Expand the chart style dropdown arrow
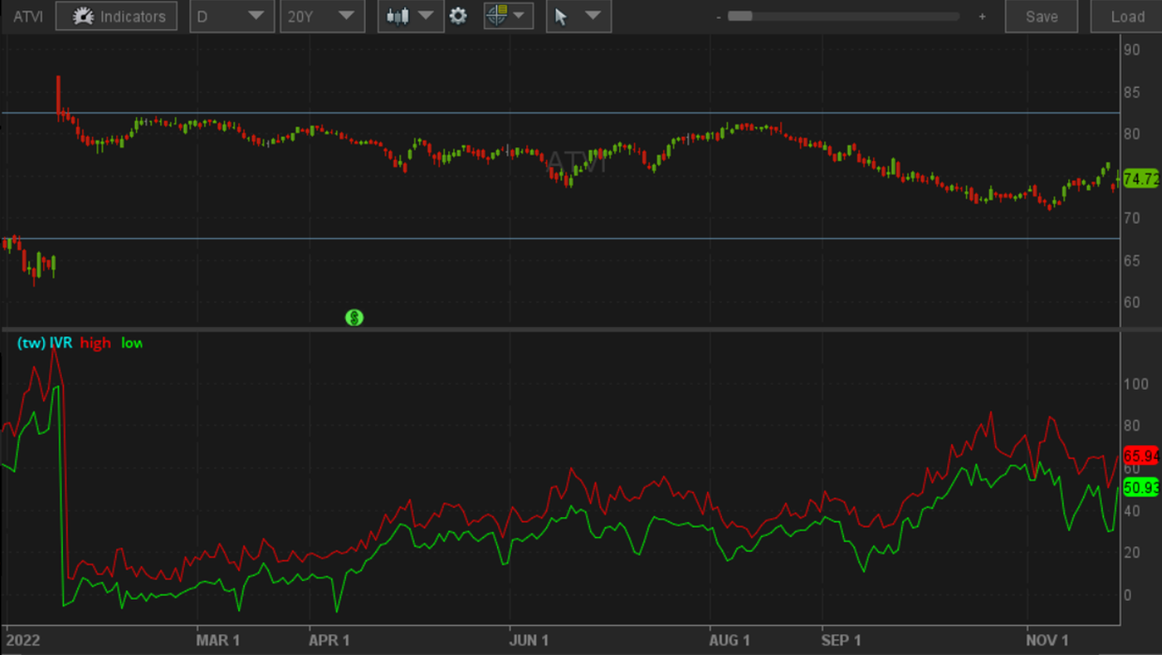Viewport: 1162px width, 655px height. click(427, 16)
